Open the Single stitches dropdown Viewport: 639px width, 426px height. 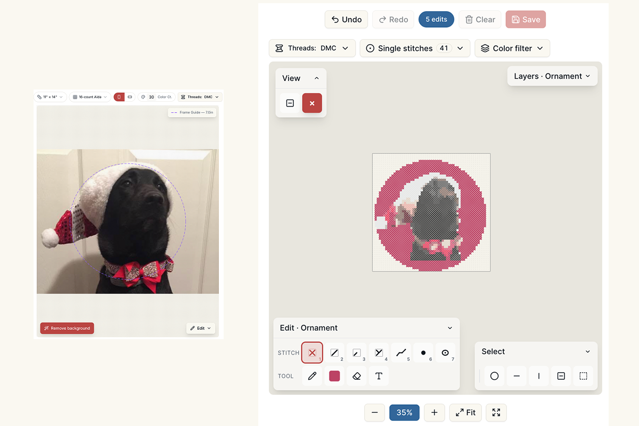tap(415, 48)
